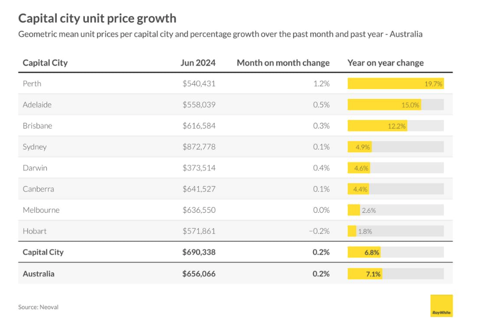496x331 pixels.
Task: Click the Source: Neoval text
Action: tap(38, 307)
